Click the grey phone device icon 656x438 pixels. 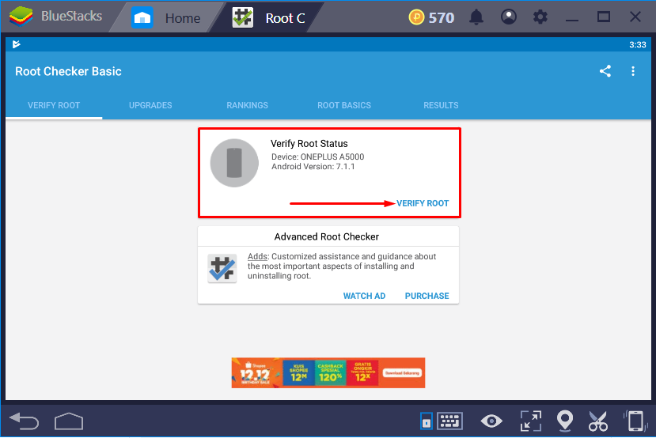pos(234,163)
